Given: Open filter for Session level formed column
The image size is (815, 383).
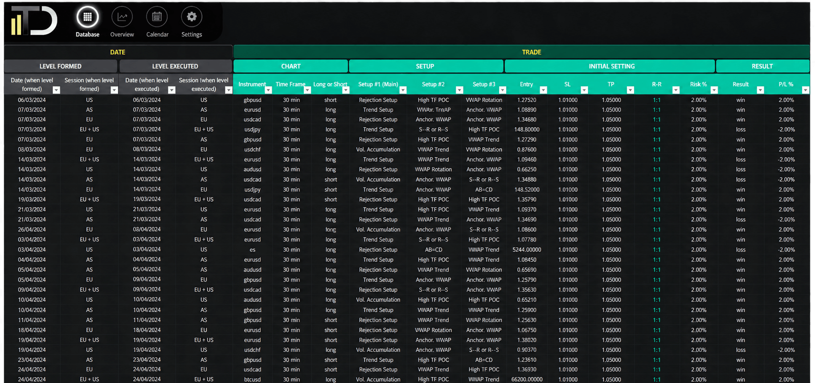Looking at the screenshot, I should (x=114, y=90).
